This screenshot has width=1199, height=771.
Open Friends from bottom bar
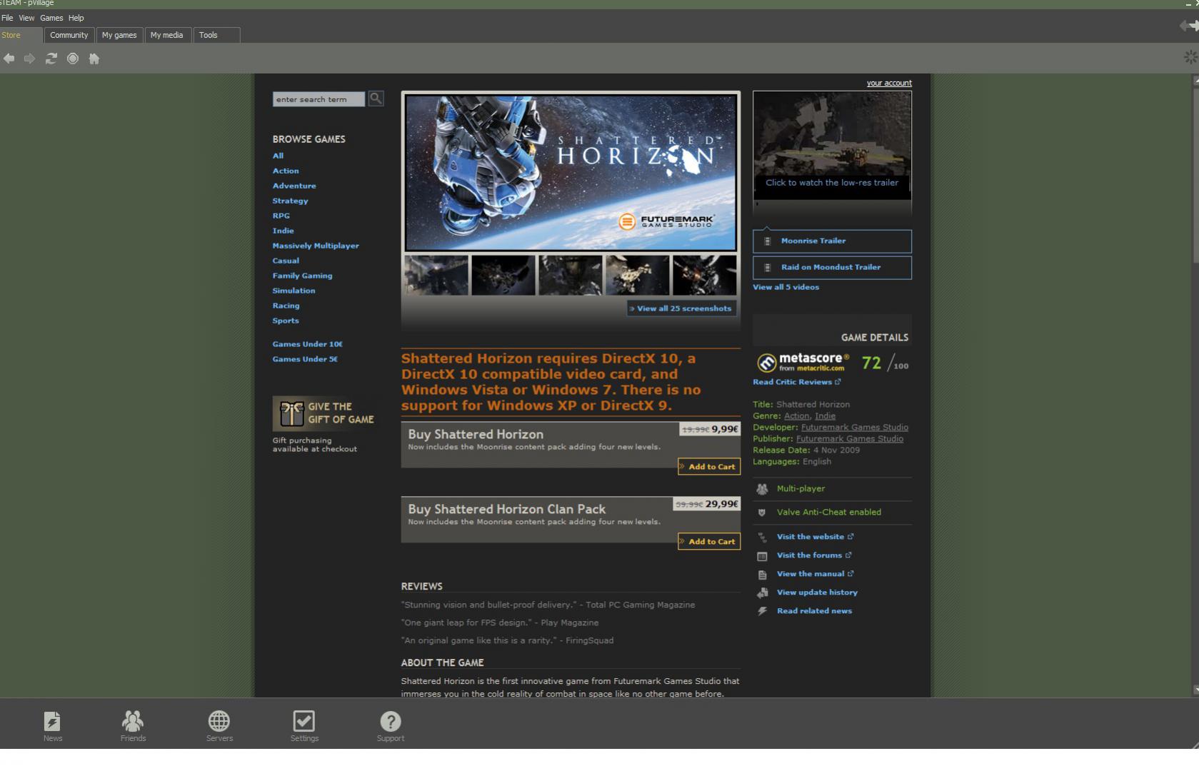click(133, 726)
